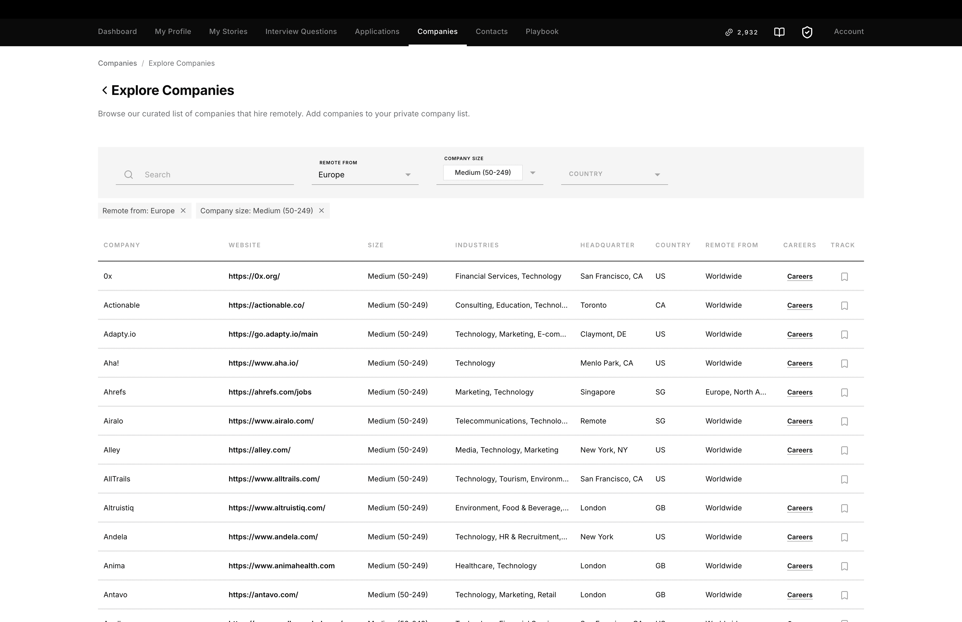Track Anima using its bookmark icon
Image resolution: width=962 pixels, height=622 pixels.
[844, 566]
